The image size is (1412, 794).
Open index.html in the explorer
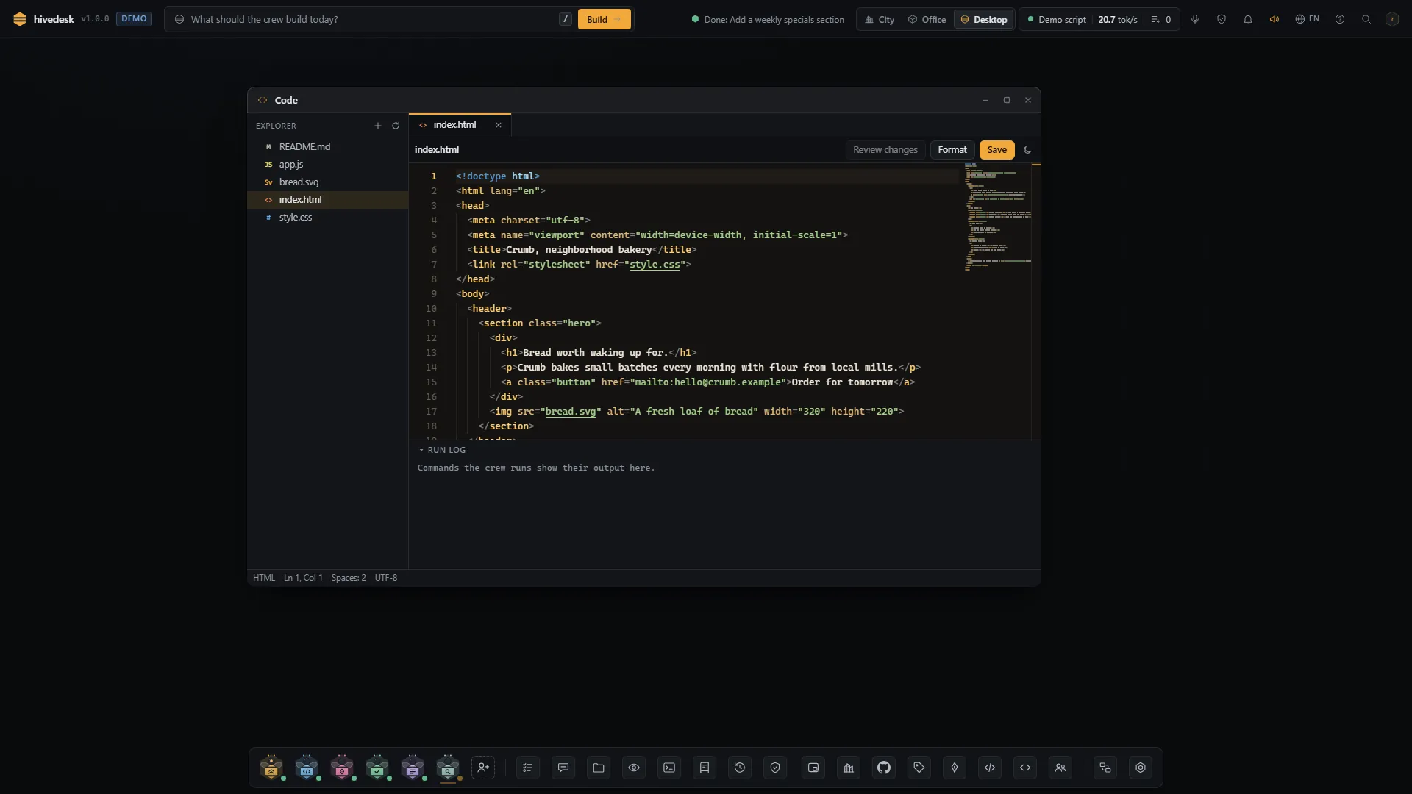pos(328,200)
